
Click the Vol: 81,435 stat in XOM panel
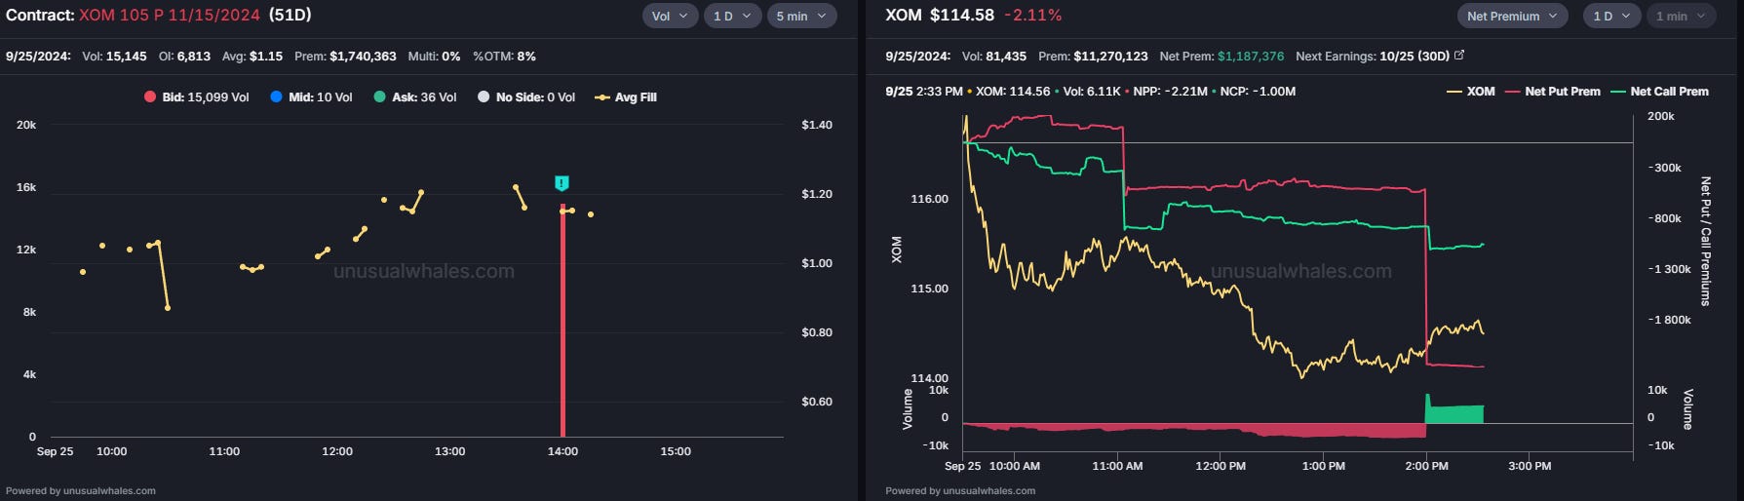click(x=994, y=57)
